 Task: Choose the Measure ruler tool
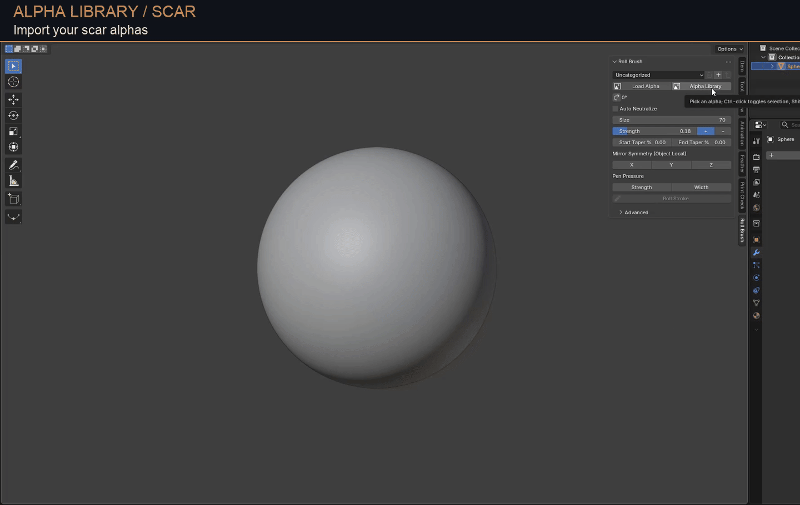13,181
